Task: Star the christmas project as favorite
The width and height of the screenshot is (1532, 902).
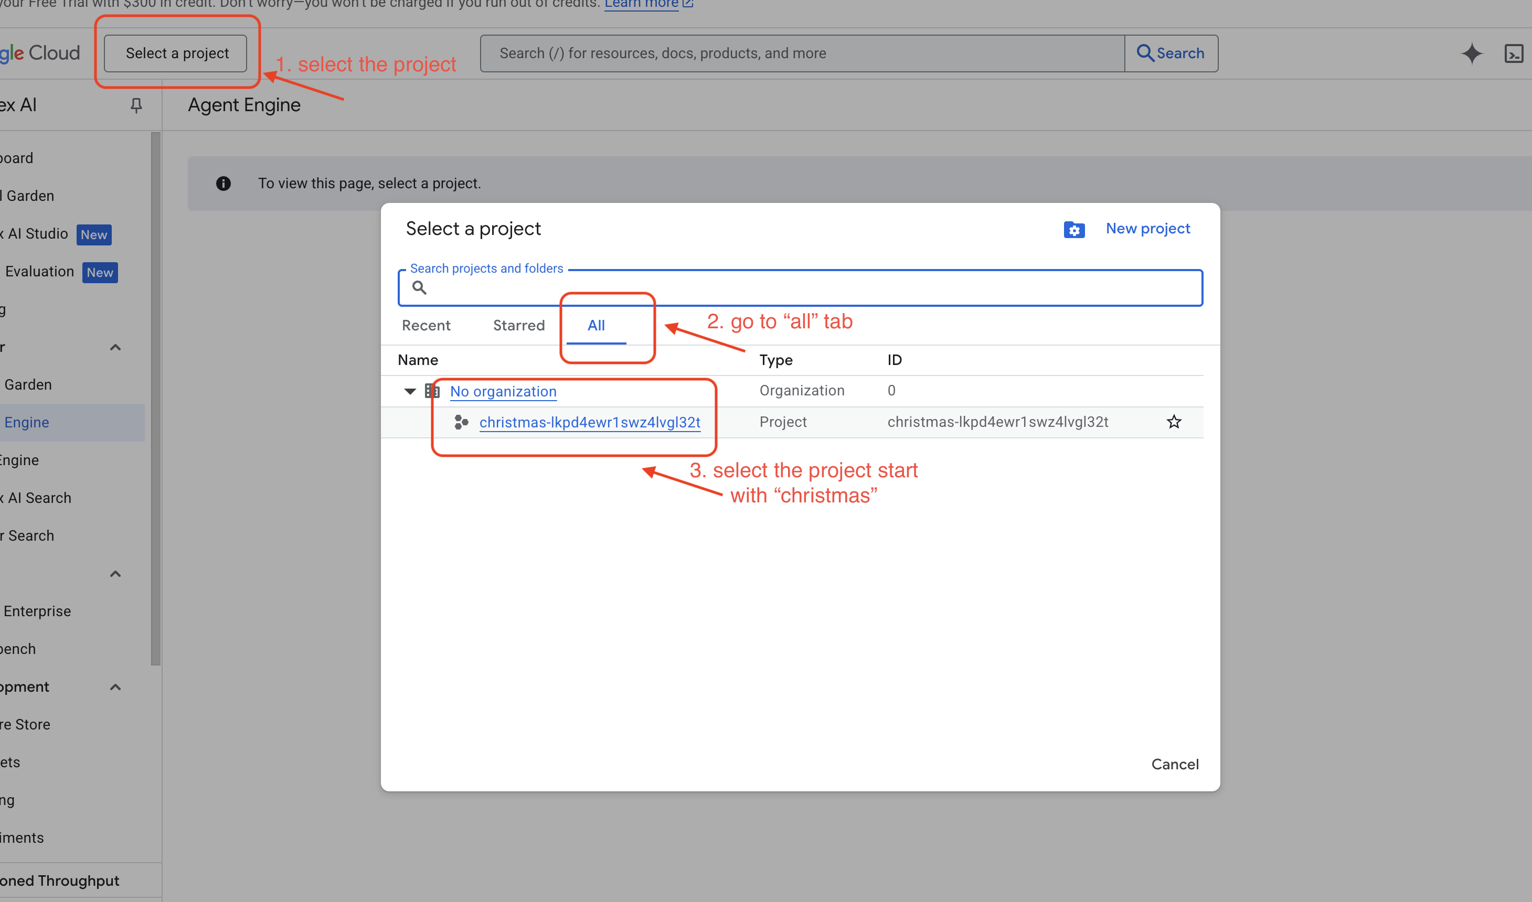Action: [1174, 422]
